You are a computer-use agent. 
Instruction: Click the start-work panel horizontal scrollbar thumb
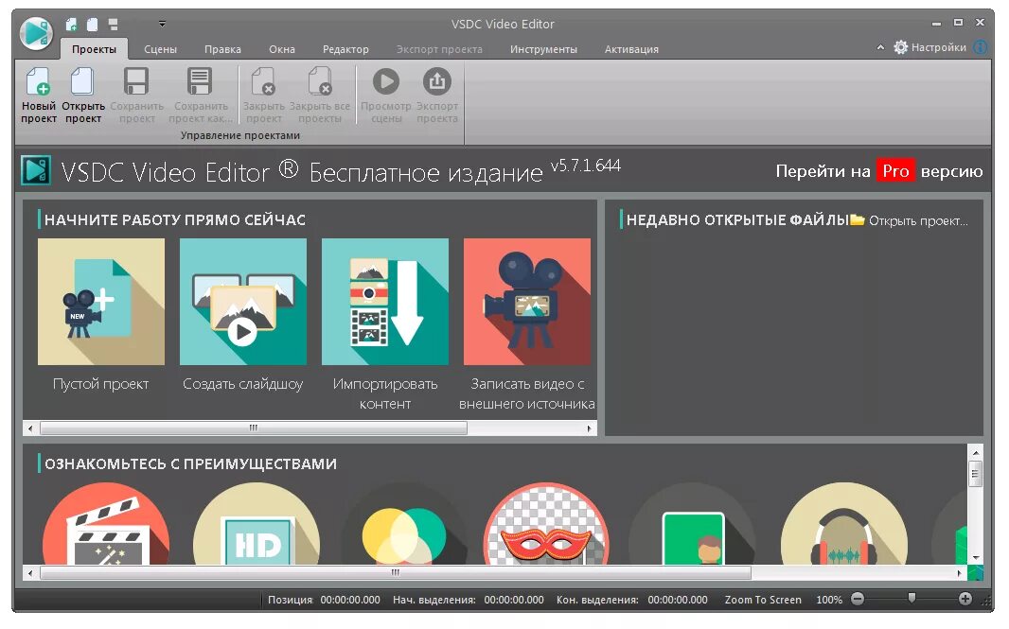tap(254, 428)
